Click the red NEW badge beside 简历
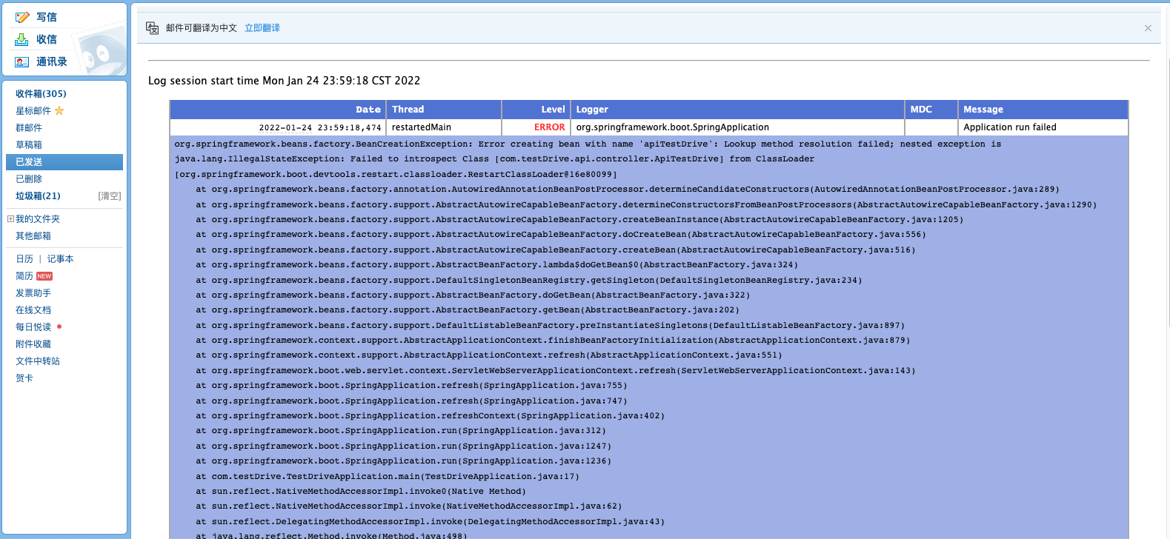Screen dimensions: 1170x539 click(44, 276)
